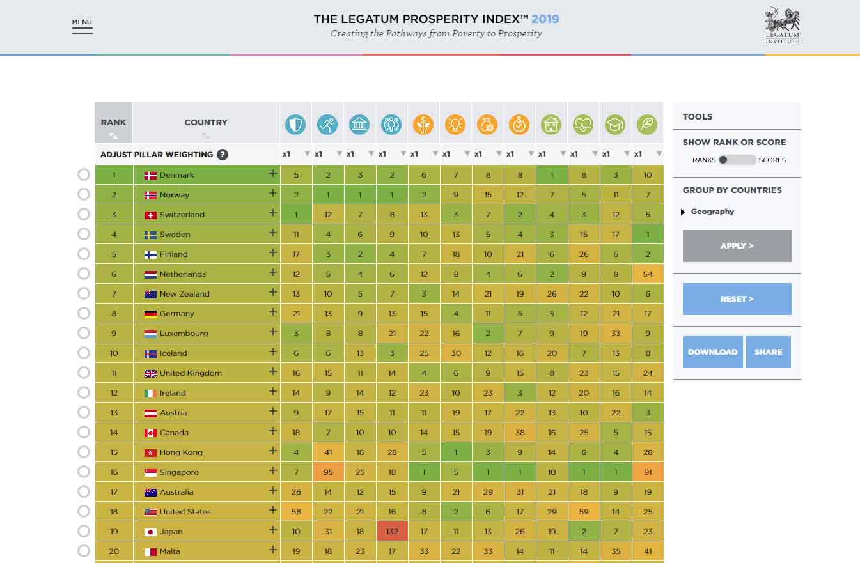Viewport: 860px width, 563px height.
Task: Mark the selector circle for Germany
Action: coord(84,313)
